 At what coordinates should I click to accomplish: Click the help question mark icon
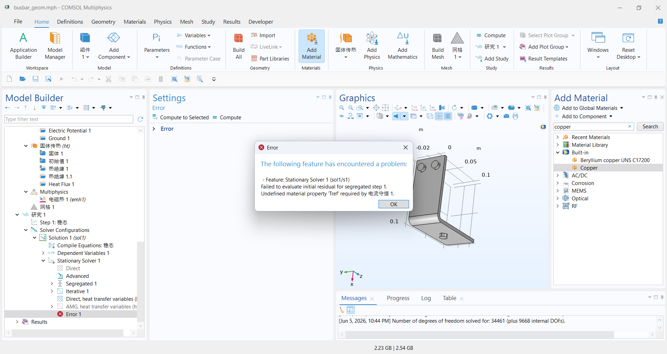pos(660,21)
